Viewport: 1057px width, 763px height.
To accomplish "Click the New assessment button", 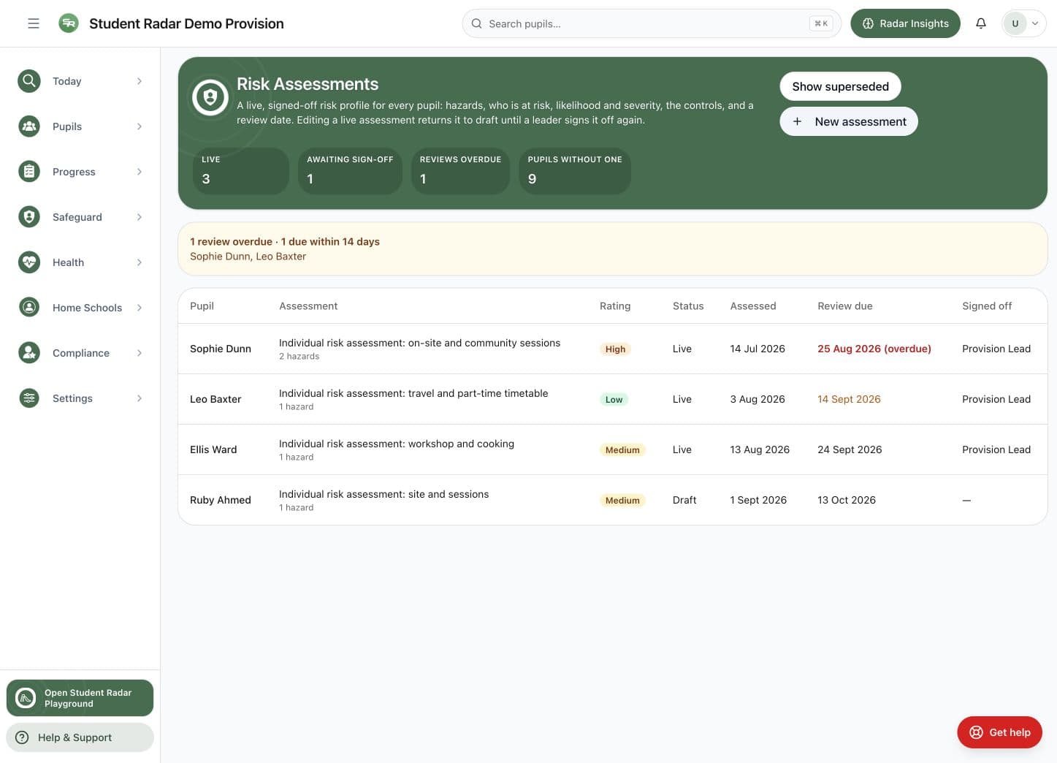I will point(849,121).
